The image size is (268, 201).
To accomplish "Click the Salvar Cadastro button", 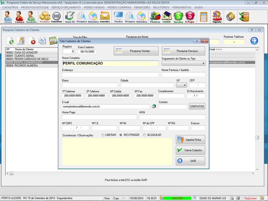I will pyautogui.click(x=190, y=150).
